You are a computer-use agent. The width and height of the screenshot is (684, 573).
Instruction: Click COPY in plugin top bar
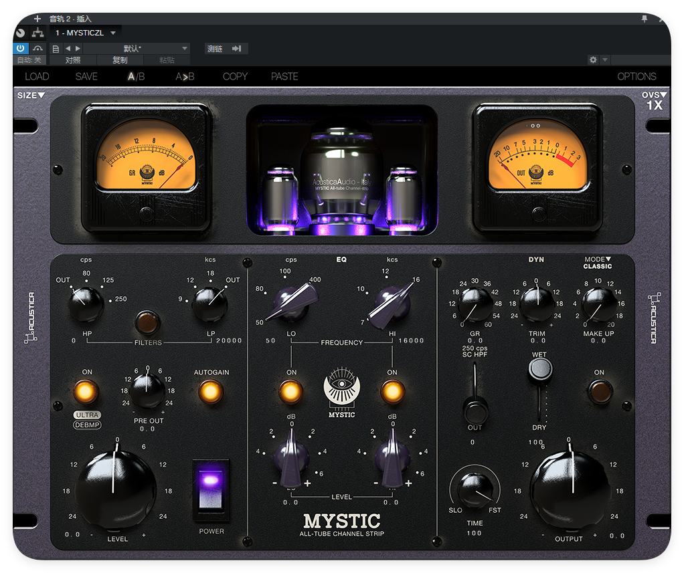coord(235,76)
